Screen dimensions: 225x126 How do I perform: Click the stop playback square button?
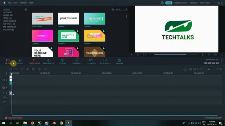coord(150,55)
